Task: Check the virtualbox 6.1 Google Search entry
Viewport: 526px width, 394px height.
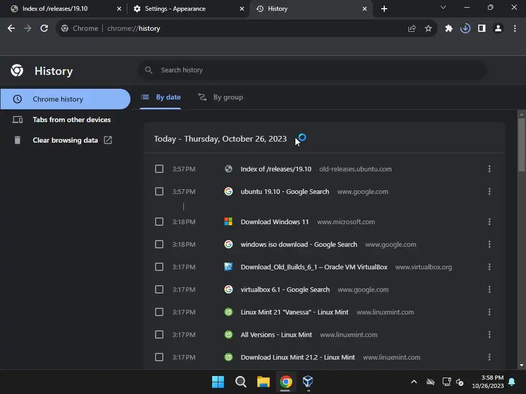Action: [x=159, y=289]
